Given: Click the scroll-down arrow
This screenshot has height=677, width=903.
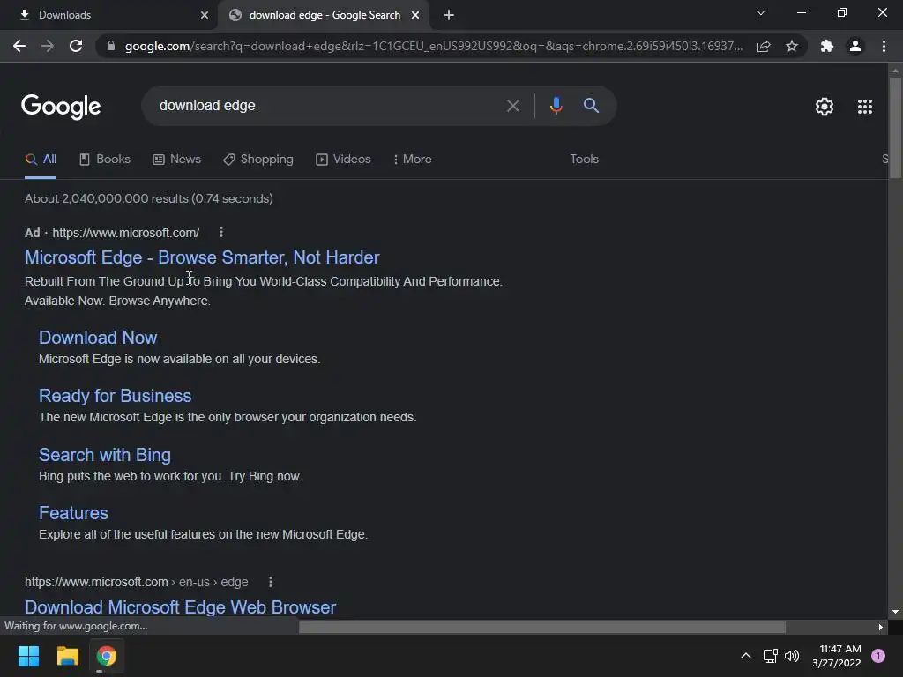Looking at the screenshot, I should (x=895, y=612).
